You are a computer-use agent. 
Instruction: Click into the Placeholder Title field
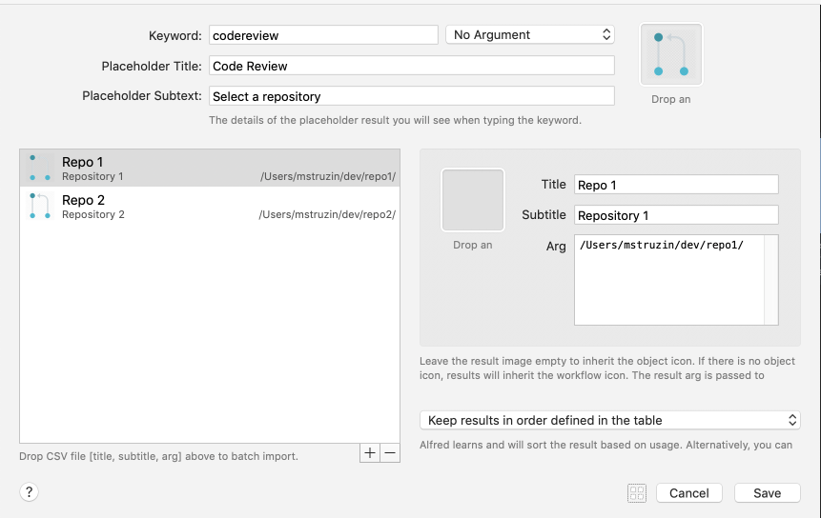(x=412, y=66)
